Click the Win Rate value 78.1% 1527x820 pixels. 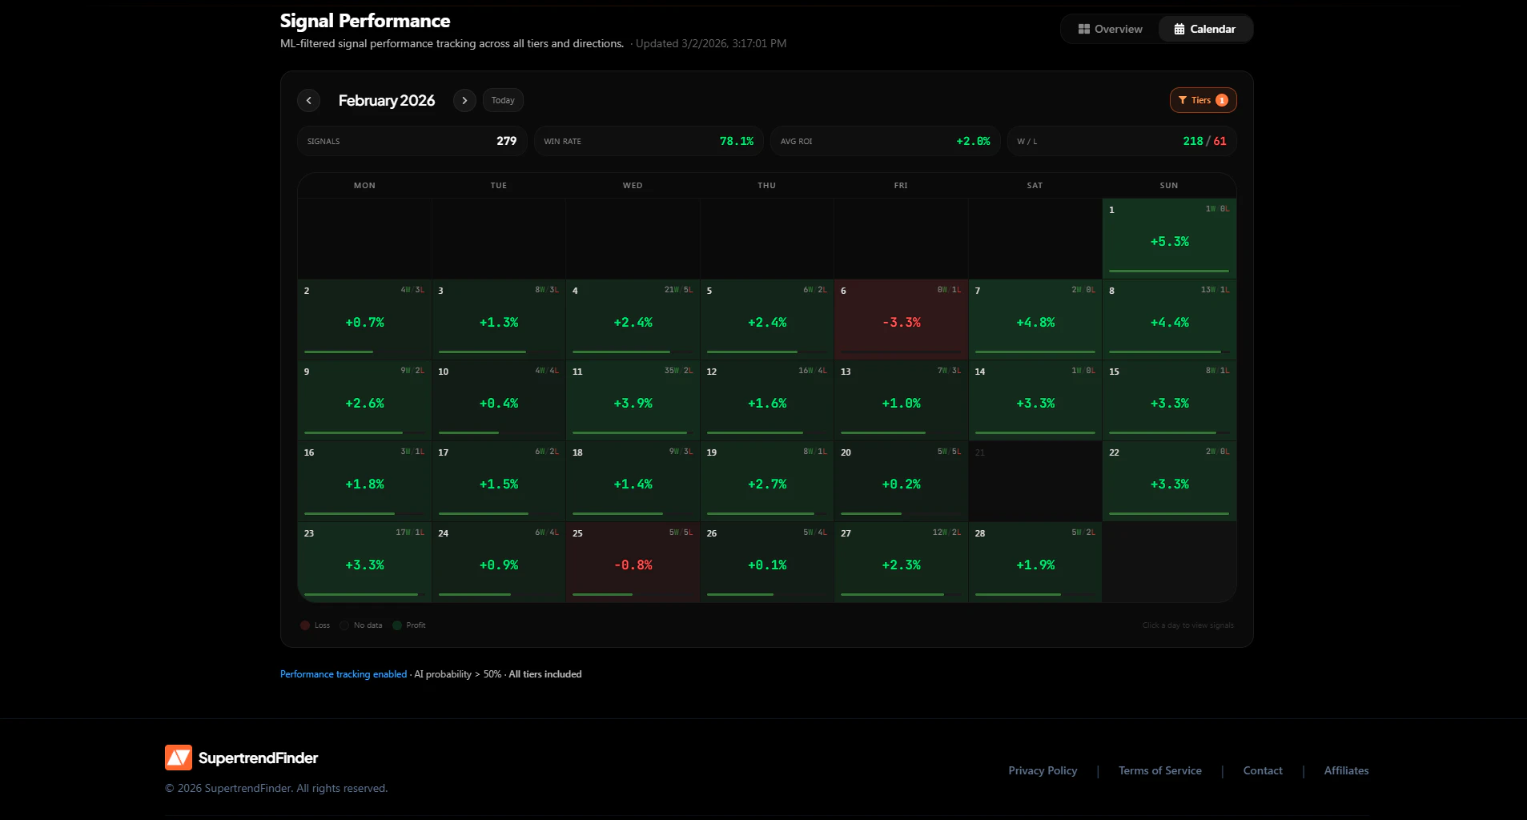pyautogui.click(x=736, y=141)
